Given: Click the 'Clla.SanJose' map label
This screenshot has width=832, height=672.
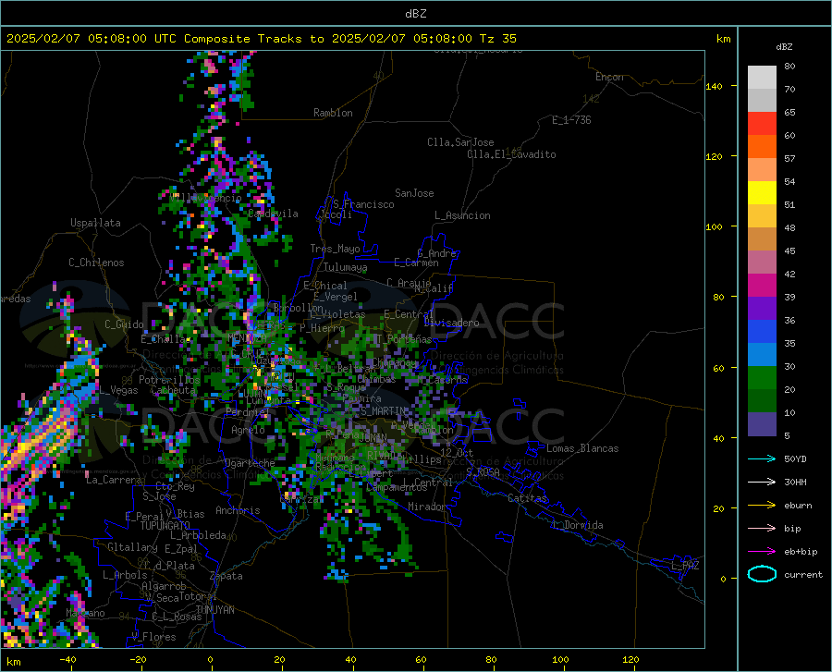Looking at the screenshot, I should click(460, 142).
